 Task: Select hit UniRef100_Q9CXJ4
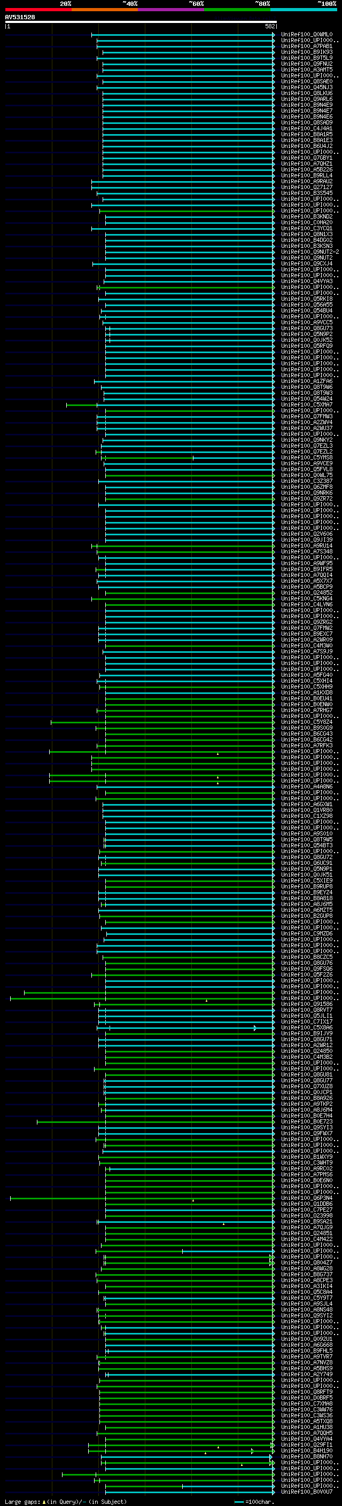click(x=307, y=264)
